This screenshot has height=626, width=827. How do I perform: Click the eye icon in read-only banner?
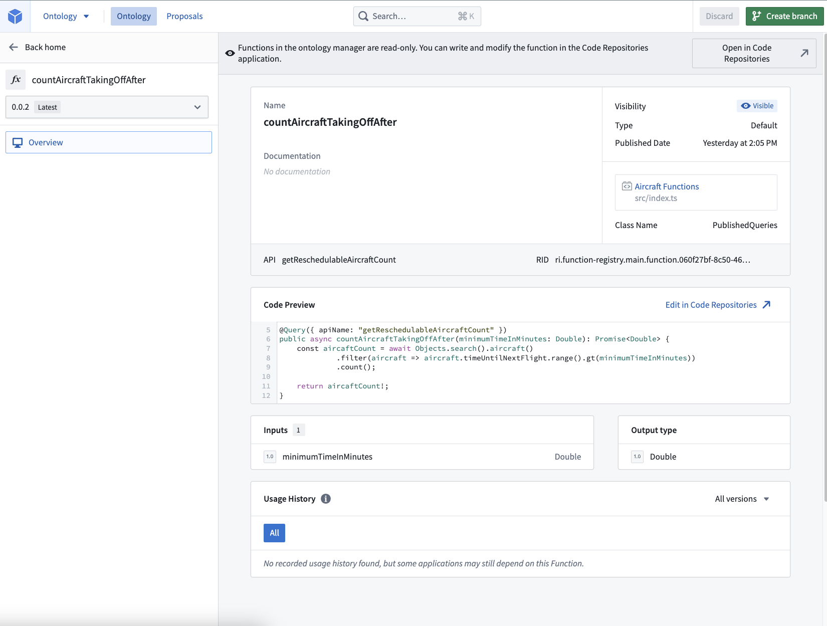point(230,53)
